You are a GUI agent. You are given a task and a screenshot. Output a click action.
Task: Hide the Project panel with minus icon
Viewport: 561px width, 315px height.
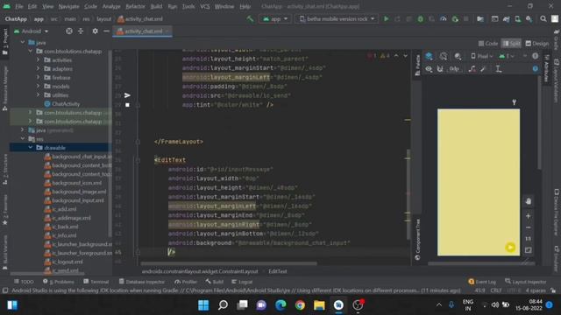point(106,31)
